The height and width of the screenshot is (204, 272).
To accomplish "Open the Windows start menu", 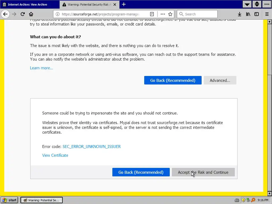I will click(x=10, y=200).
